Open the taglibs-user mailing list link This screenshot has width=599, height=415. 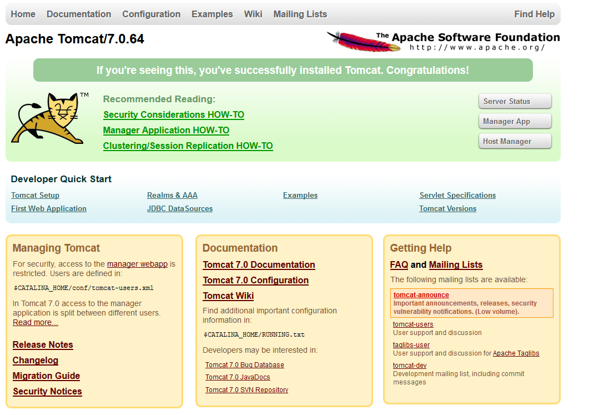[x=411, y=345]
